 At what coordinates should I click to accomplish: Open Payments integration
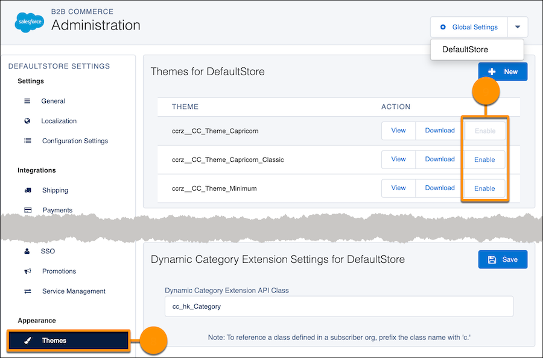click(x=57, y=210)
